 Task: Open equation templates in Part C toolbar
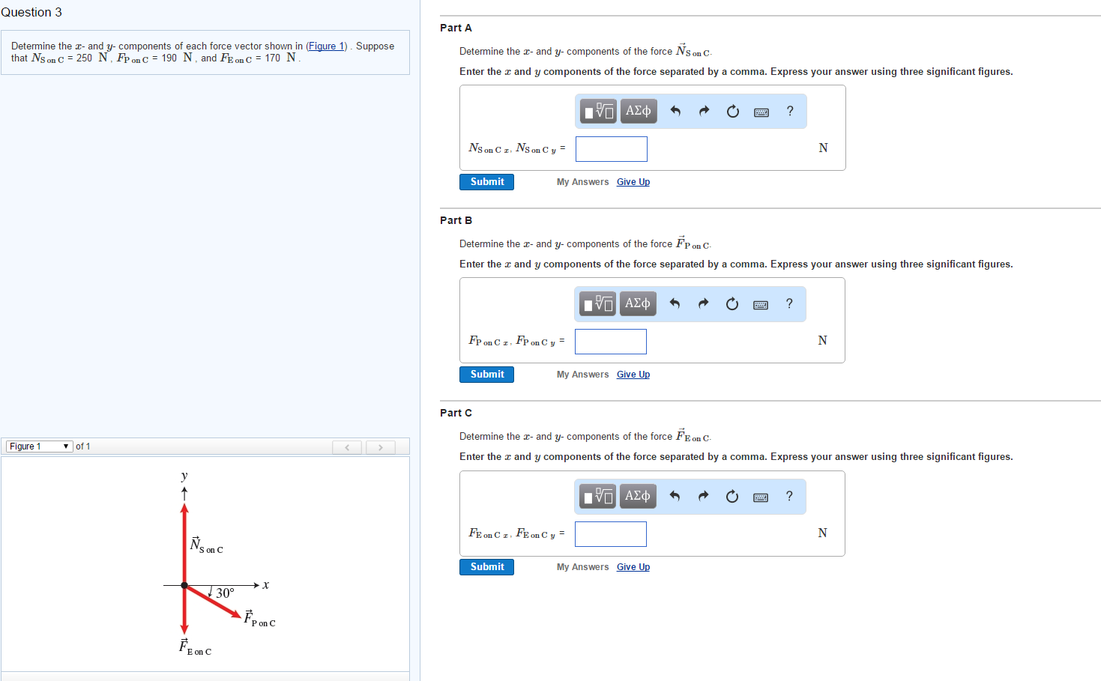(597, 496)
